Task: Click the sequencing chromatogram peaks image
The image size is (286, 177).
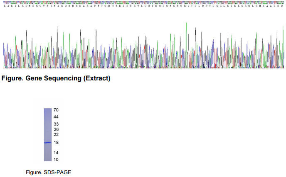Action: (x=144, y=45)
